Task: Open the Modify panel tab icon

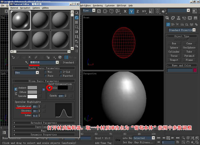Action: pyautogui.click(x=173, y=18)
